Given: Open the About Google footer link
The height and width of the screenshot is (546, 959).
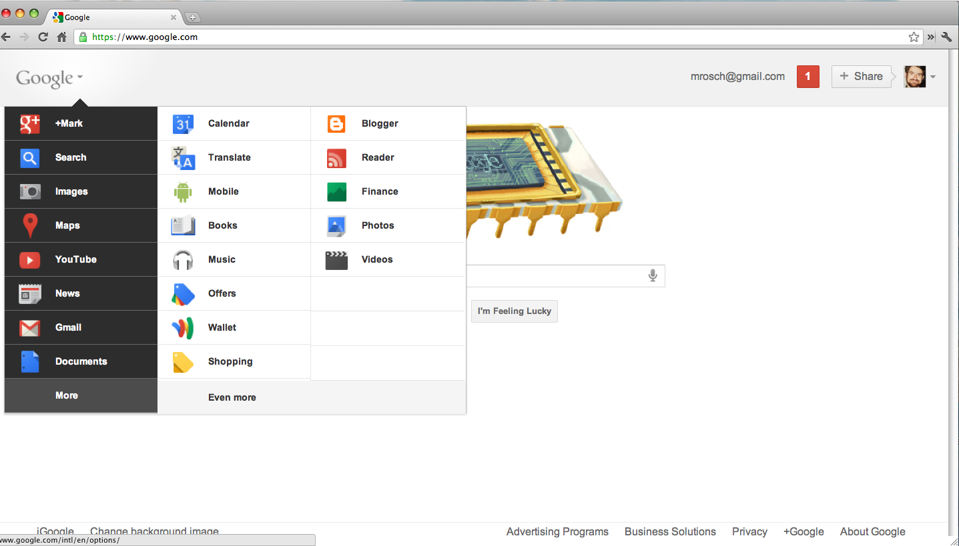Looking at the screenshot, I should tap(872, 531).
